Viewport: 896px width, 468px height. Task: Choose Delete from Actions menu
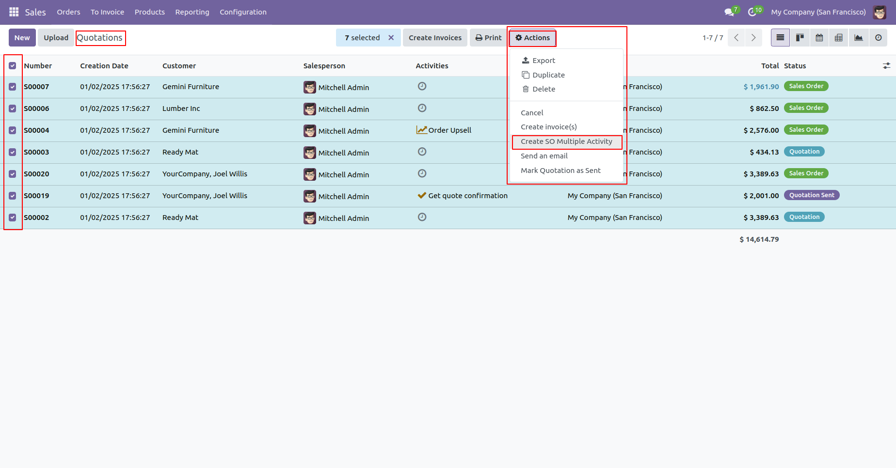pos(566,89)
